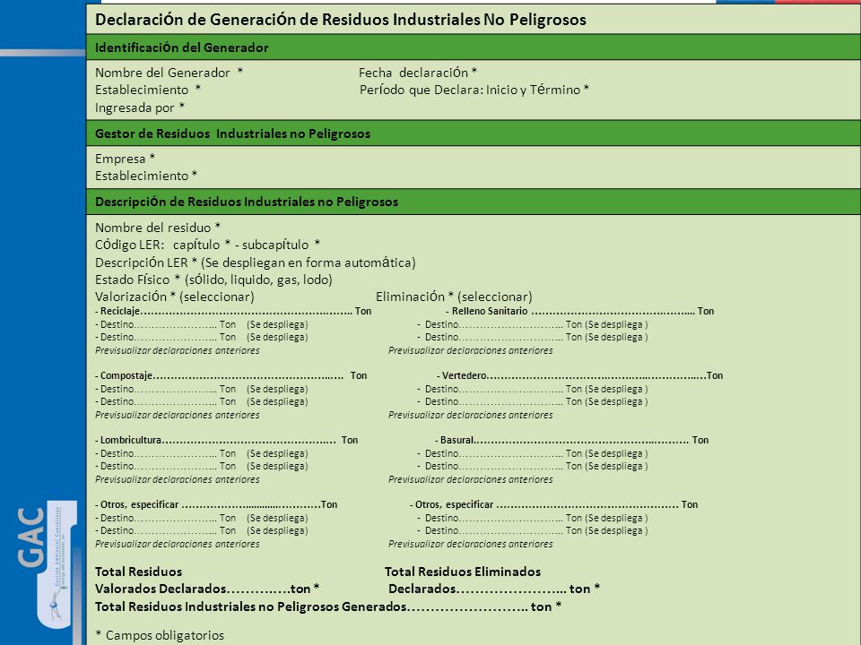
Task: Open 'Previsualizar declaraciones anteriores' below Basural
Action: pos(471,478)
